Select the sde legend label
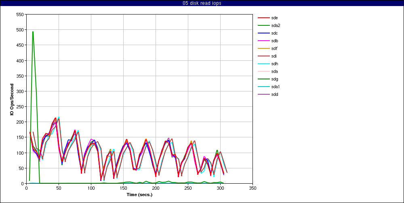This screenshot has height=203, width=404. [274, 18]
